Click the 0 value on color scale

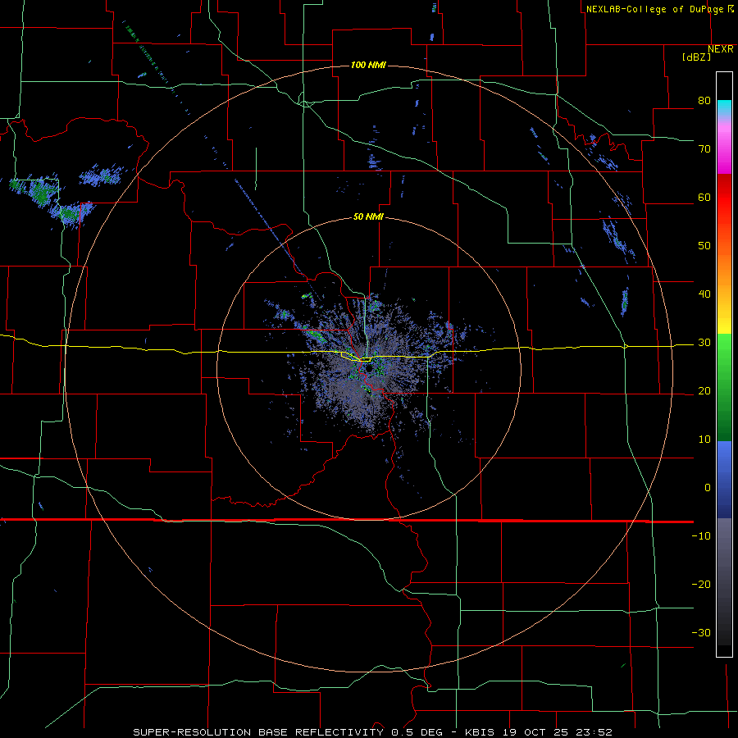[x=708, y=488]
